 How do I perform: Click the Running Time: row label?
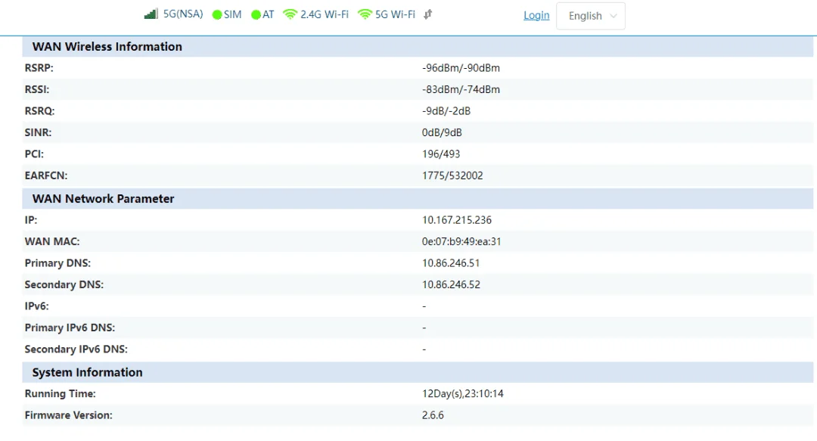click(x=60, y=393)
